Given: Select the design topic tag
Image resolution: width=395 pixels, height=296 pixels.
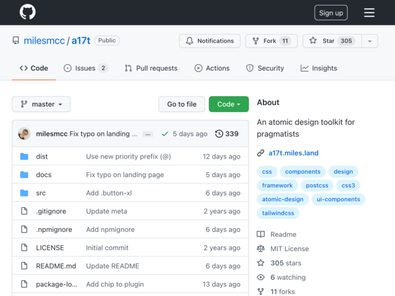Looking at the screenshot, I should [343, 171].
